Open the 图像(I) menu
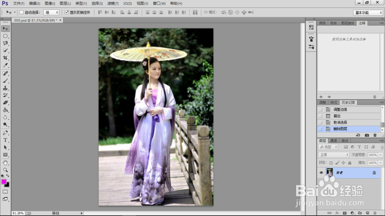This screenshot has width=385, height=216. [x=50, y=3]
